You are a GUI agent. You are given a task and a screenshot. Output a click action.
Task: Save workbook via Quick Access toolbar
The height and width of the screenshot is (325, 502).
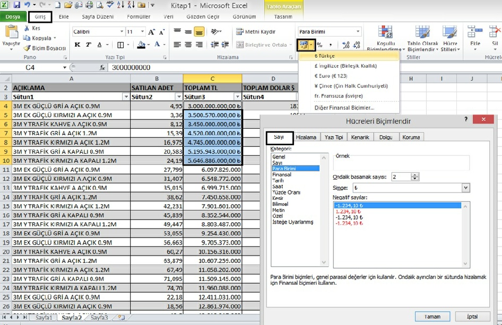[x=16, y=5]
